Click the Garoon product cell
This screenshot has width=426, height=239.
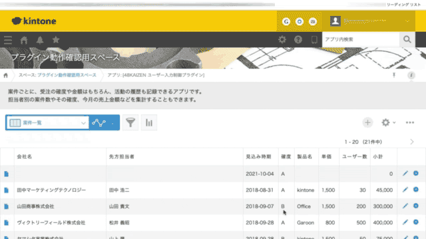tap(306, 223)
